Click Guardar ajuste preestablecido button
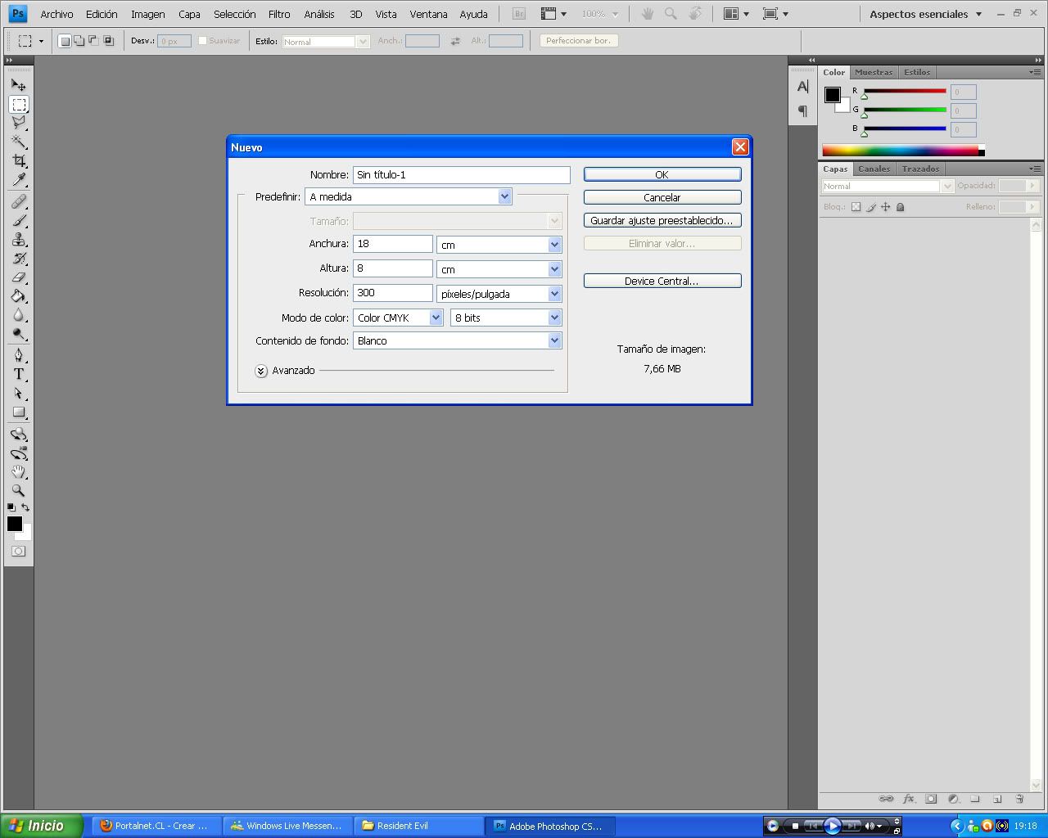Screen dimensions: 1048x838 click(x=662, y=220)
